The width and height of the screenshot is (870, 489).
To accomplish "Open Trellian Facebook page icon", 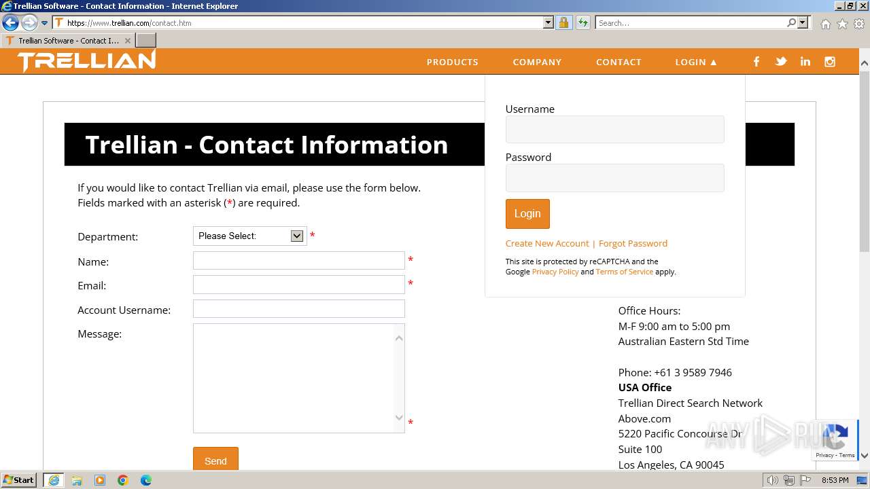I will [x=756, y=62].
